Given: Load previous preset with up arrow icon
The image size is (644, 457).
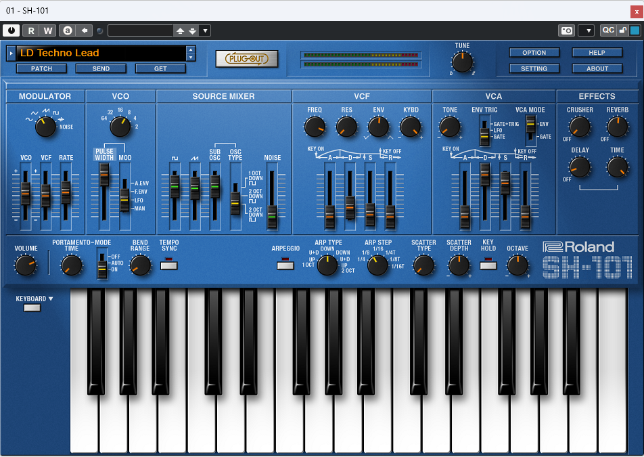Looking at the screenshot, I should coord(181,31).
